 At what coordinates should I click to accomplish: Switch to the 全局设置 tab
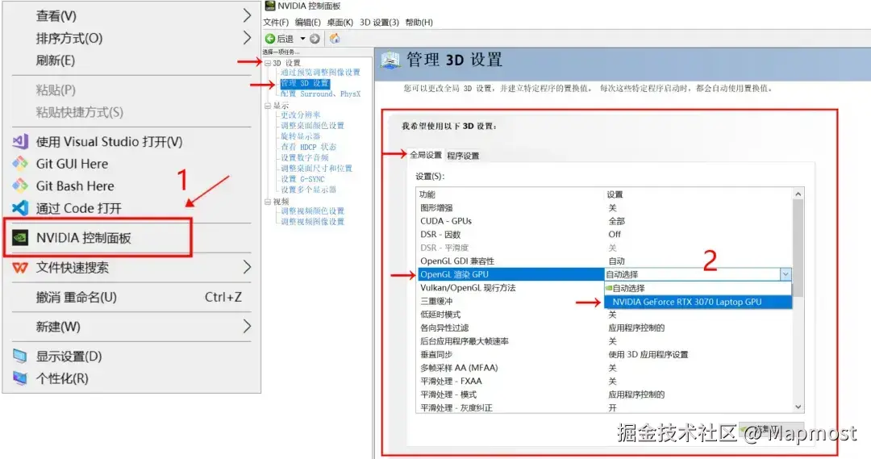[x=426, y=155]
